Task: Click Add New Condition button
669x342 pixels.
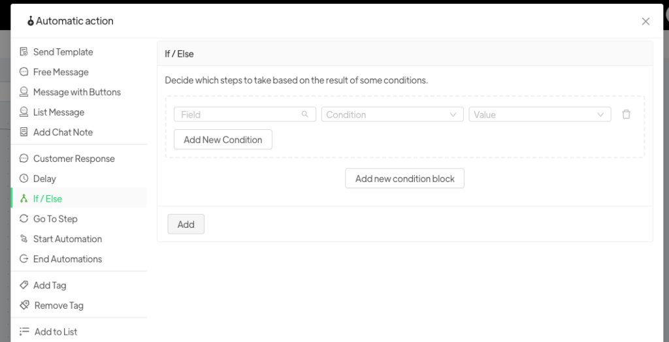Action: tap(223, 140)
